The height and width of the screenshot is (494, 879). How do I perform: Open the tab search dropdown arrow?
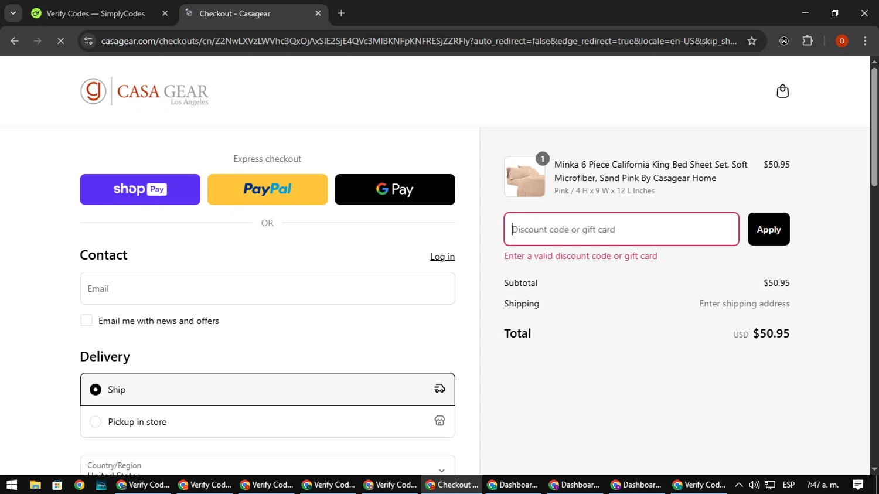tap(13, 13)
